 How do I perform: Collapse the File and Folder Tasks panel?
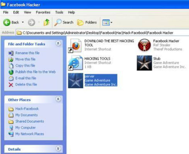coord(58,44)
